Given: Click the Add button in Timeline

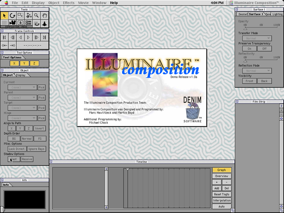Looking at the screenshot, I should 217,188.
